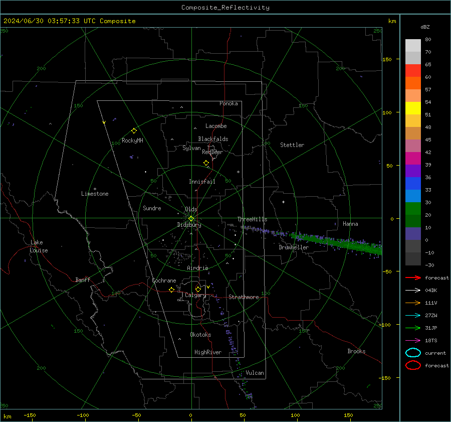The image size is (451, 422).
Task: Click the Cochrane city label
Action: coord(164,280)
